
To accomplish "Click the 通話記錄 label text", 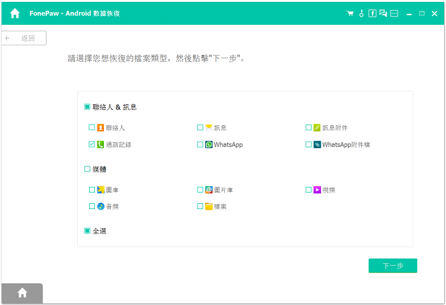I will 119,145.
